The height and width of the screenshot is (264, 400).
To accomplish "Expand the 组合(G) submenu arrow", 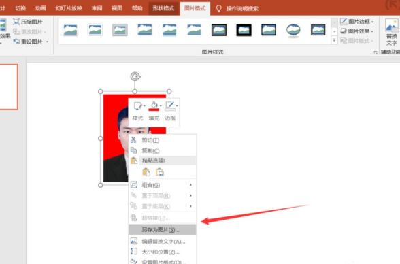I will 190,185.
